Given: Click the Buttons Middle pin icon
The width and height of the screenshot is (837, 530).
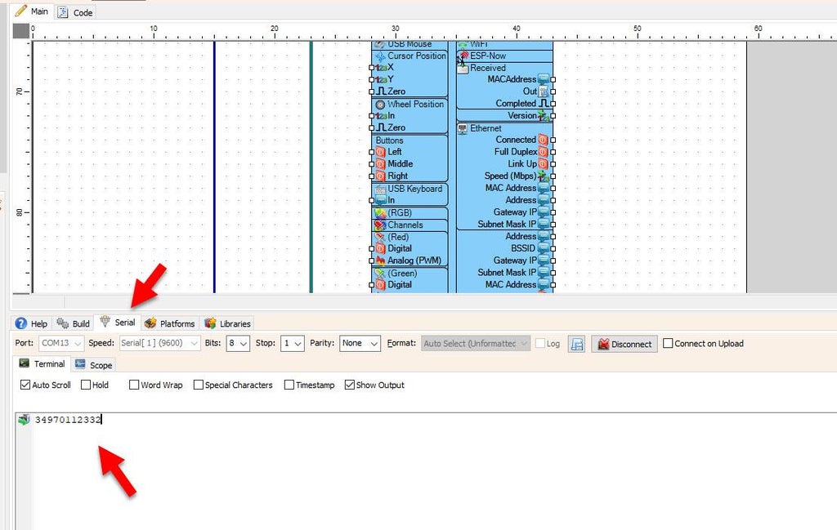Looking at the screenshot, I should (380, 164).
